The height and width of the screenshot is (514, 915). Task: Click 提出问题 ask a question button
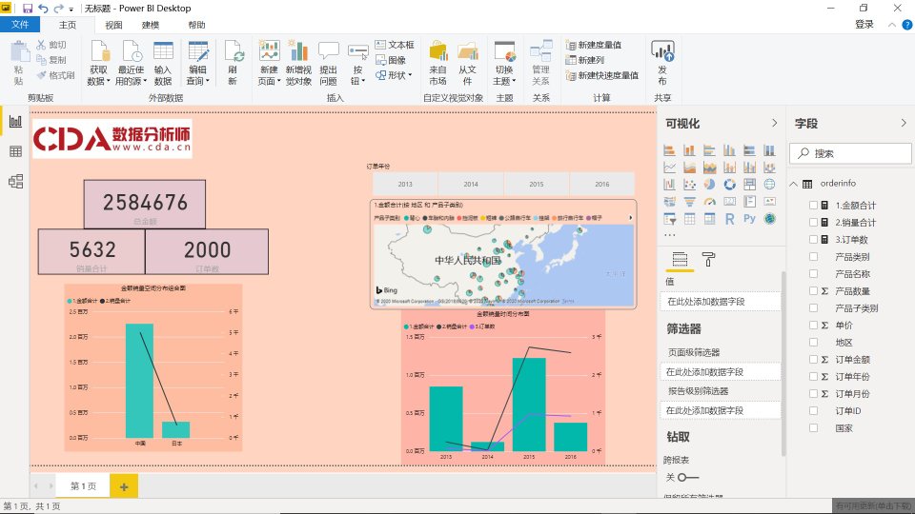click(329, 63)
